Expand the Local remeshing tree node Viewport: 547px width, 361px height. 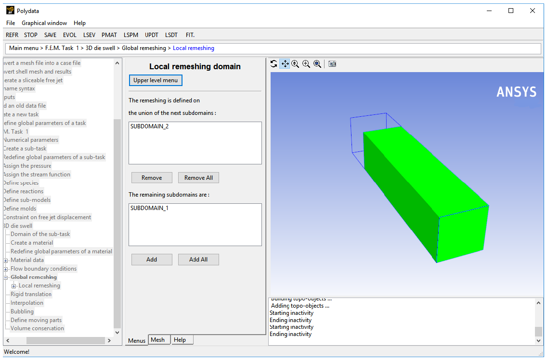(x=13, y=285)
